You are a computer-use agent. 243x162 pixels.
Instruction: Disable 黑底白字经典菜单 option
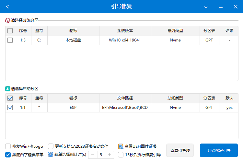coord(8,155)
